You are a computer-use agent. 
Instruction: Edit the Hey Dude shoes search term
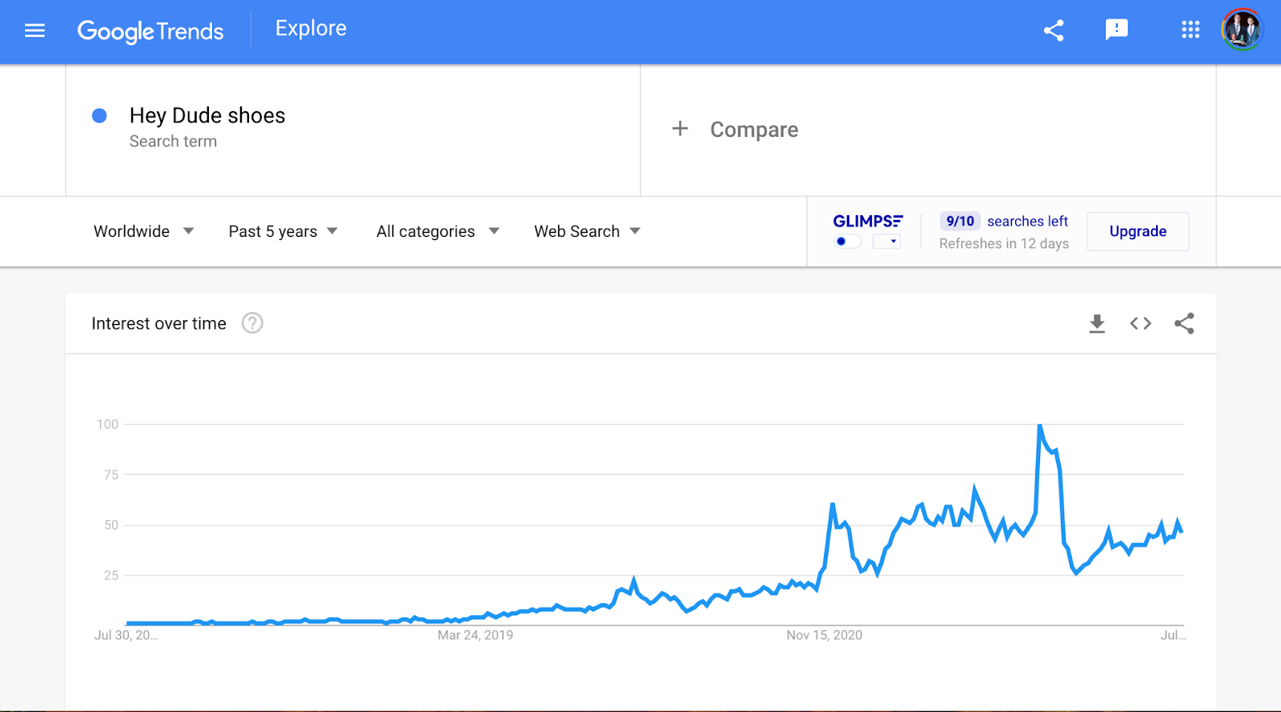(x=207, y=116)
